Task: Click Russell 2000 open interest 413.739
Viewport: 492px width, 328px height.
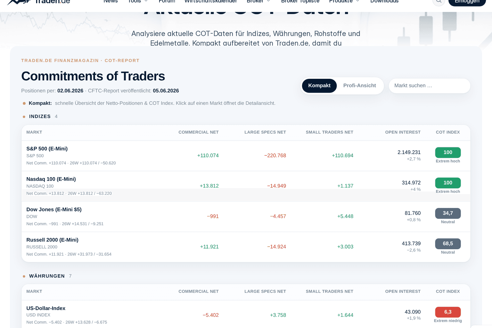Action: click(411, 244)
